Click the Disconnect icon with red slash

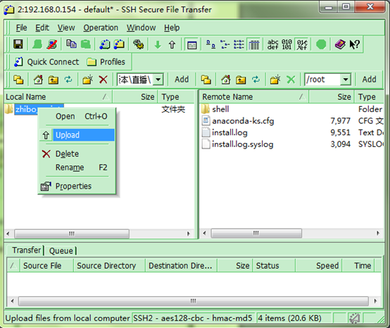[52, 44]
